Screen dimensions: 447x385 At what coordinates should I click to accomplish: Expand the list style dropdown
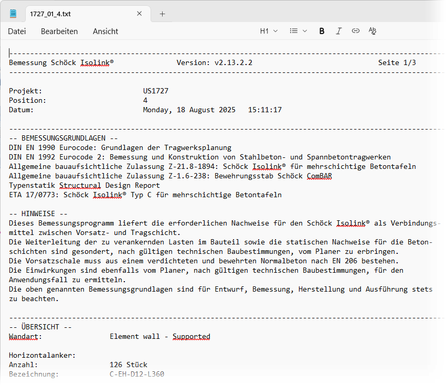click(299, 31)
